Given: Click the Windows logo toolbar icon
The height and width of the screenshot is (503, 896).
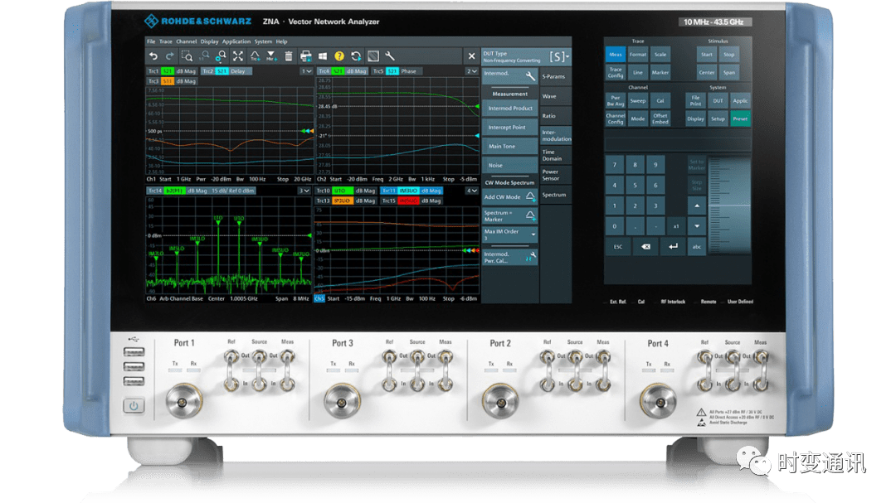Looking at the screenshot, I should [x=322, y=56].
